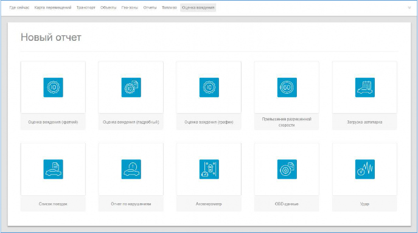Click the OBD-данные label
The width and height of the screenshot is (418, 233).
(x=287, y=204)
